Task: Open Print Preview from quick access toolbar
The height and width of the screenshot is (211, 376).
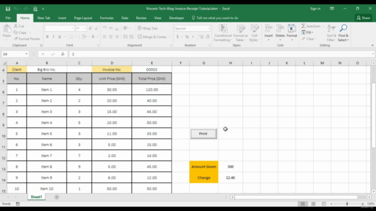Action: pos(35,9)
